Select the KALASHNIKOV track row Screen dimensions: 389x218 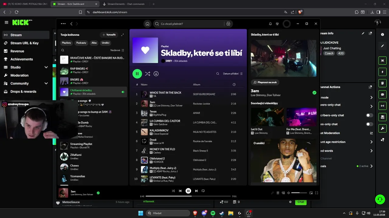(x=188, y=132)
